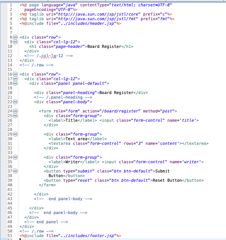Viewport: 226px width, 240px height.
Task: Collapse panel-body fold on line 22
Action: (x=15, y=102)
